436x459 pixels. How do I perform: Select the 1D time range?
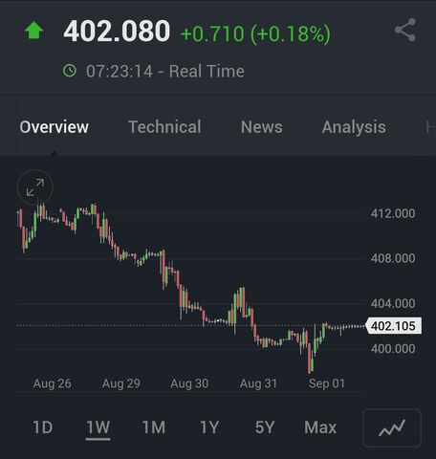tap(43, 427)
